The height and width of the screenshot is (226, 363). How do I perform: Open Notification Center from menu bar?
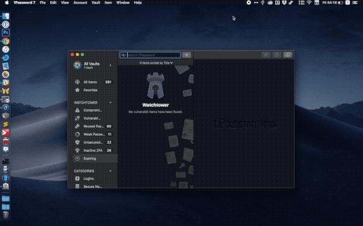coord(355,2)
